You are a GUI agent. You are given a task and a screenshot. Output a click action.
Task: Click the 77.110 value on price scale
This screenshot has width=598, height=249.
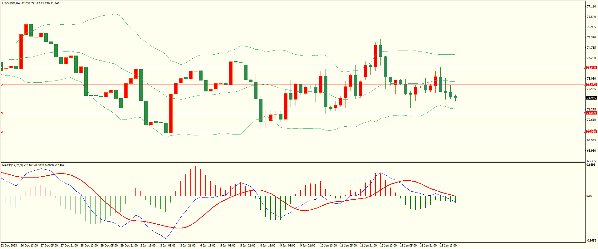591,7
